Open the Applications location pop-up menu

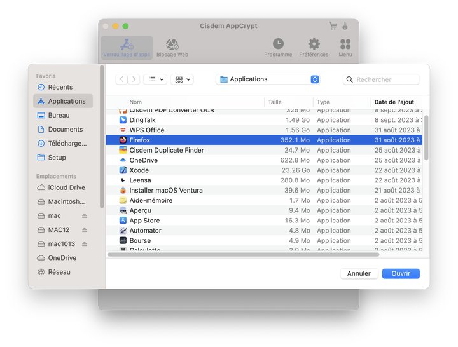coord(268,79)
